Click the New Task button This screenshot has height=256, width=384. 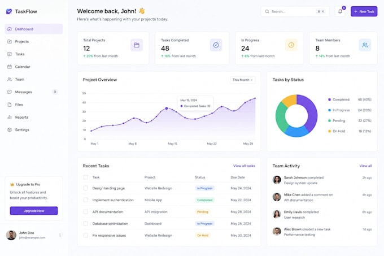(x=364, y=11)
